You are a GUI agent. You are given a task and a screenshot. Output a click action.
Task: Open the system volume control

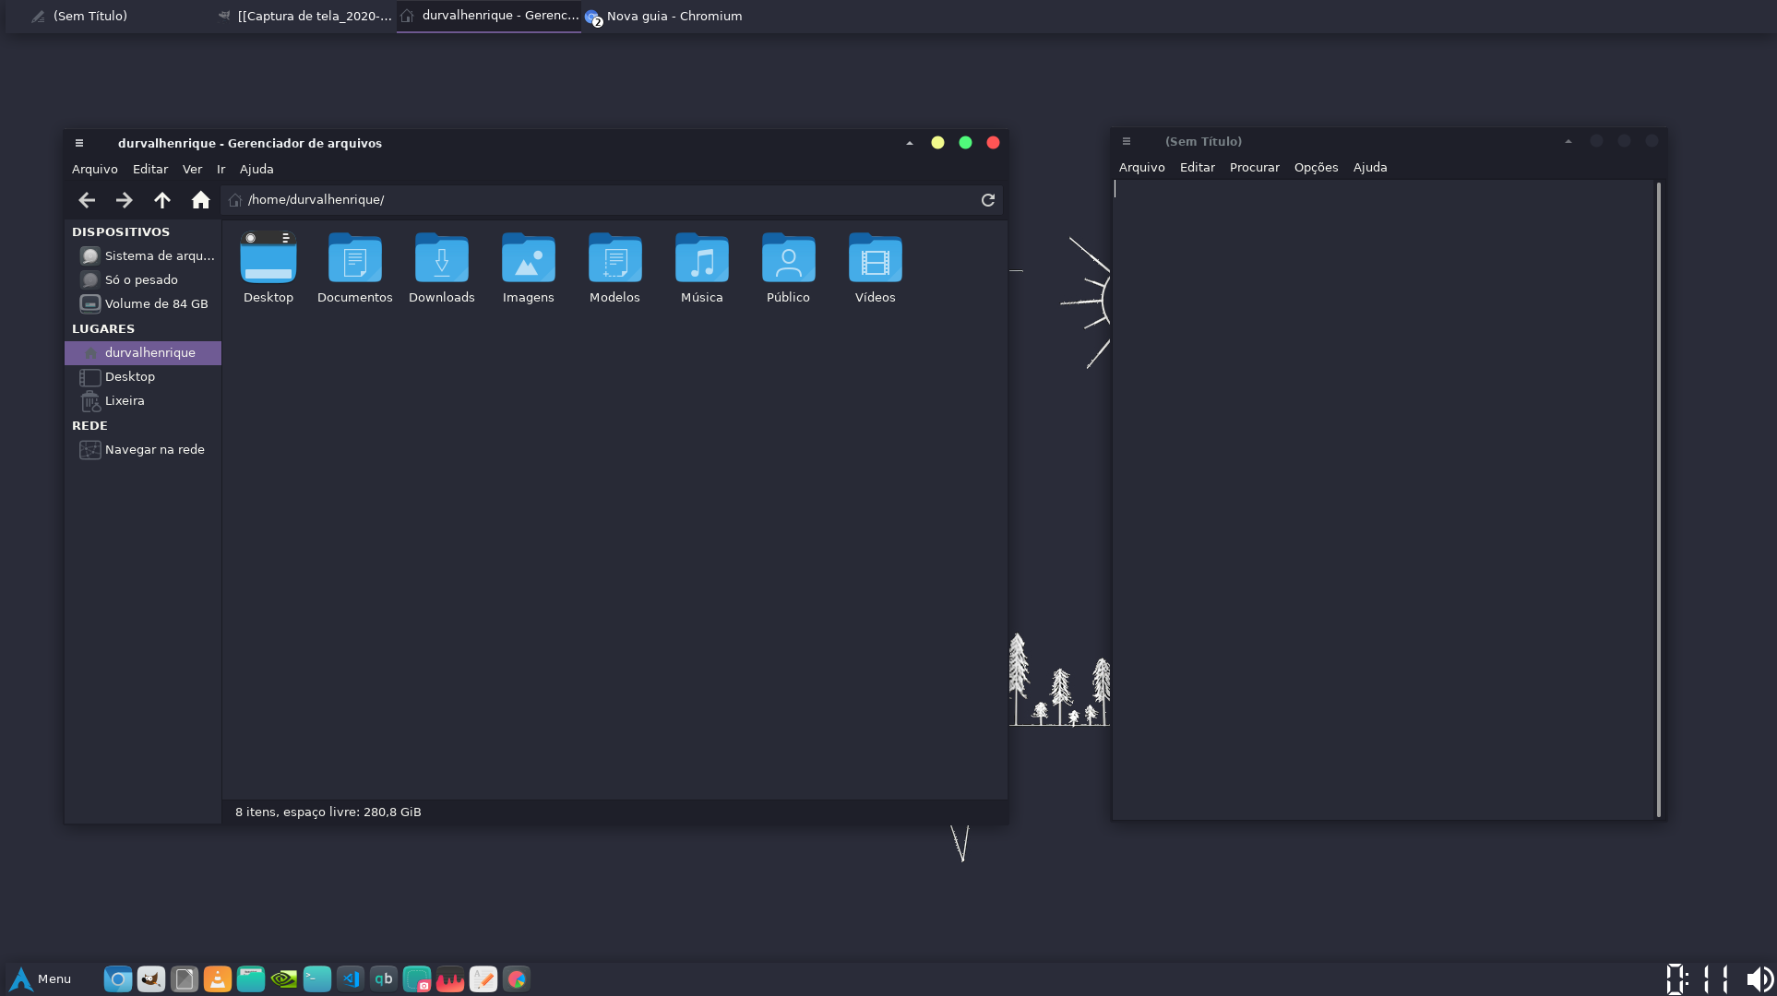1759,978
